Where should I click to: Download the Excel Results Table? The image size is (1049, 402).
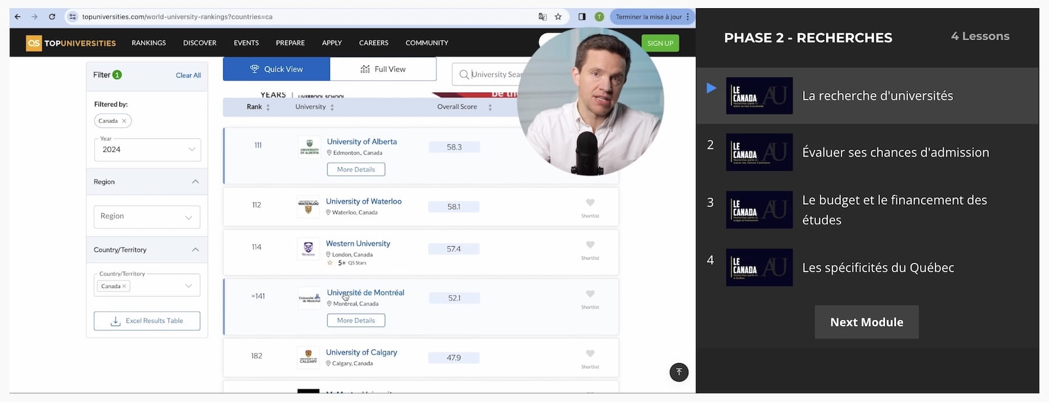tap(147, 321)
